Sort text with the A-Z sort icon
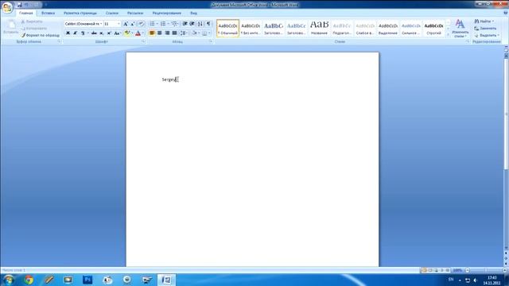The width and height of the screenshot is (509, 286). coord(200,24)
